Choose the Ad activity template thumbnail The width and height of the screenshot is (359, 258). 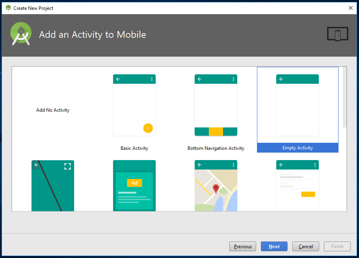[134, 186]
